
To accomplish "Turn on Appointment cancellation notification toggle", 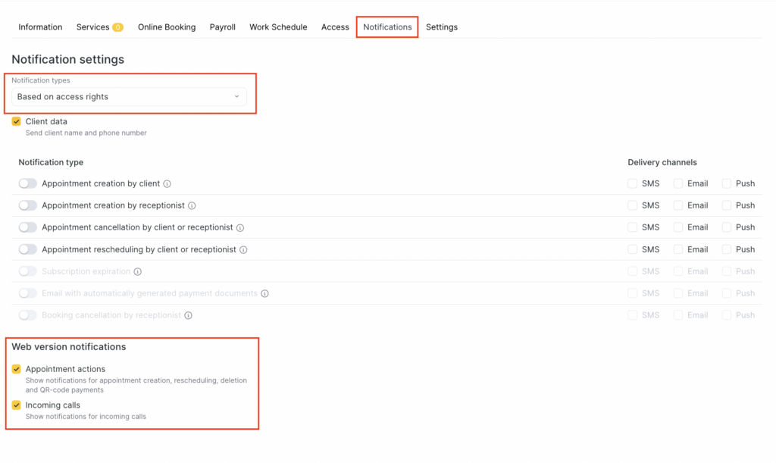I will coord(27,227).
